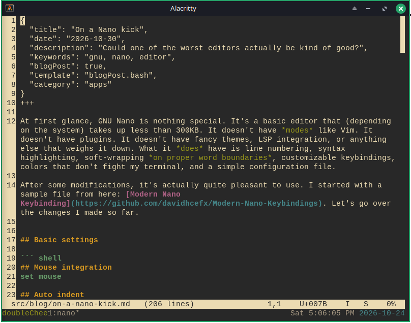
Task: Click the "gnu, nano, editor" value
Action: (128, 57)
